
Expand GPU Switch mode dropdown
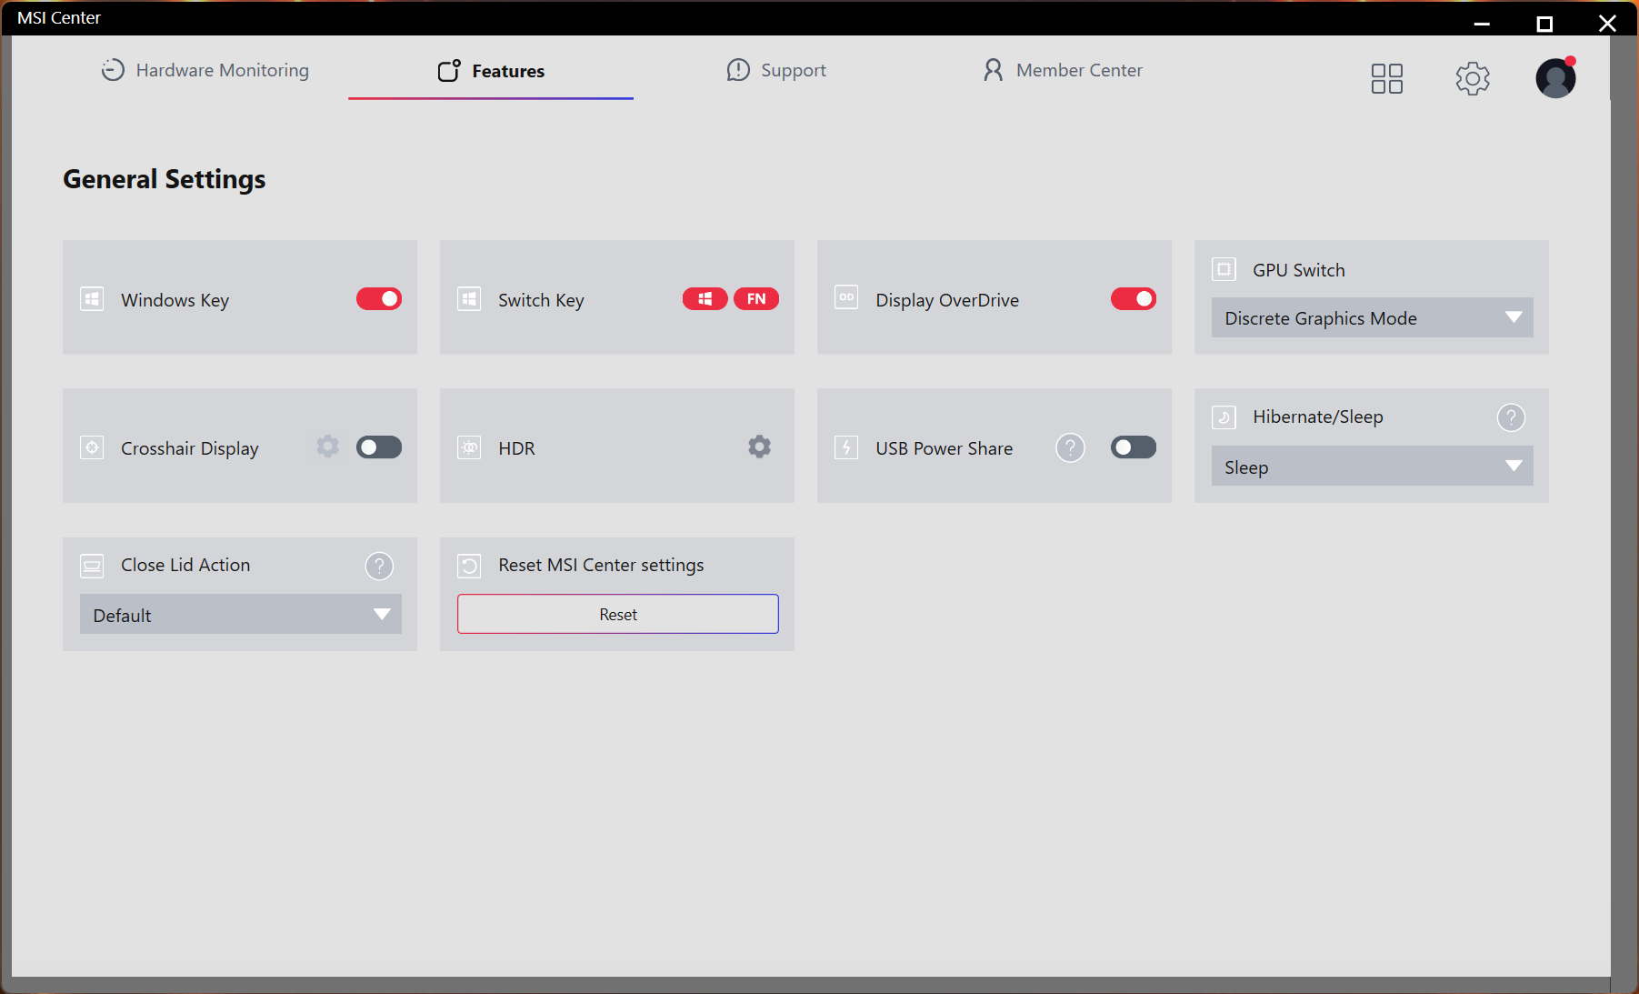point(1371,318)
